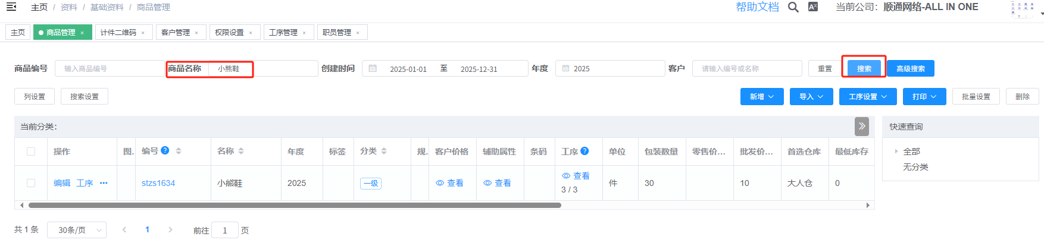Click the magnifier search icon in header
Viewport: 1044px width, 243px height.
793,7
